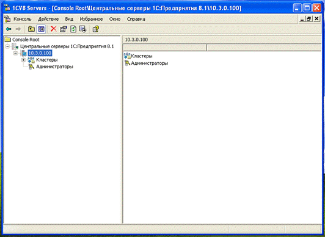Click the Кластеры icon in tree

tap(31, 60)
